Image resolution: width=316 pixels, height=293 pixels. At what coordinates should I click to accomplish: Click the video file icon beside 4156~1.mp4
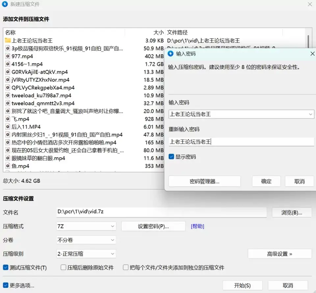click(8, 64)
